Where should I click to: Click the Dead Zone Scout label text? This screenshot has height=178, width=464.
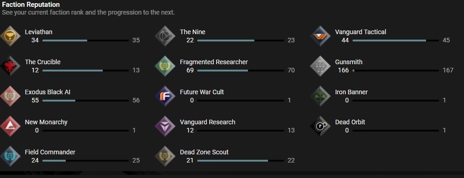coord(204,153)
